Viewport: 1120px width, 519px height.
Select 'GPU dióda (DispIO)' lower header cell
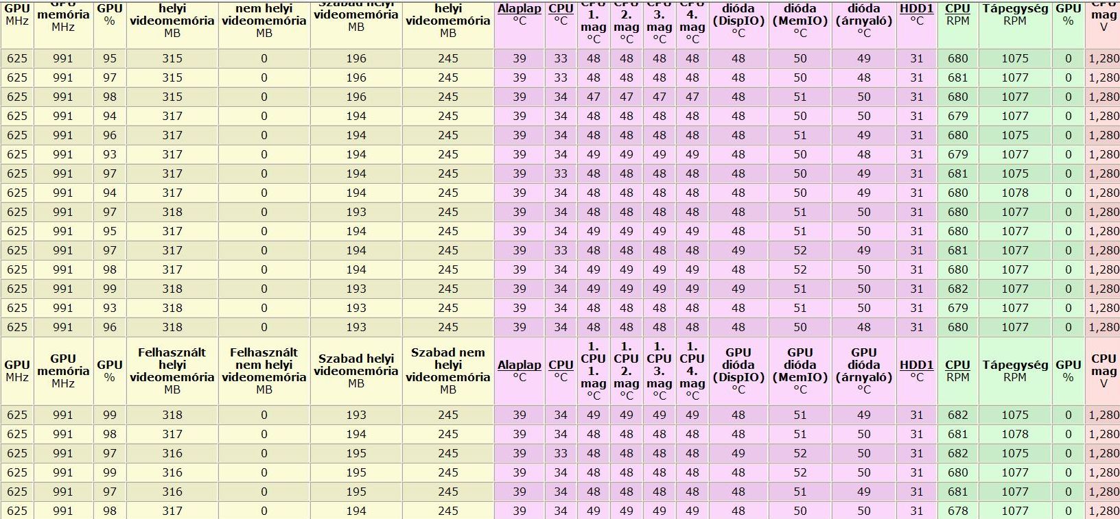coord(738,371)
